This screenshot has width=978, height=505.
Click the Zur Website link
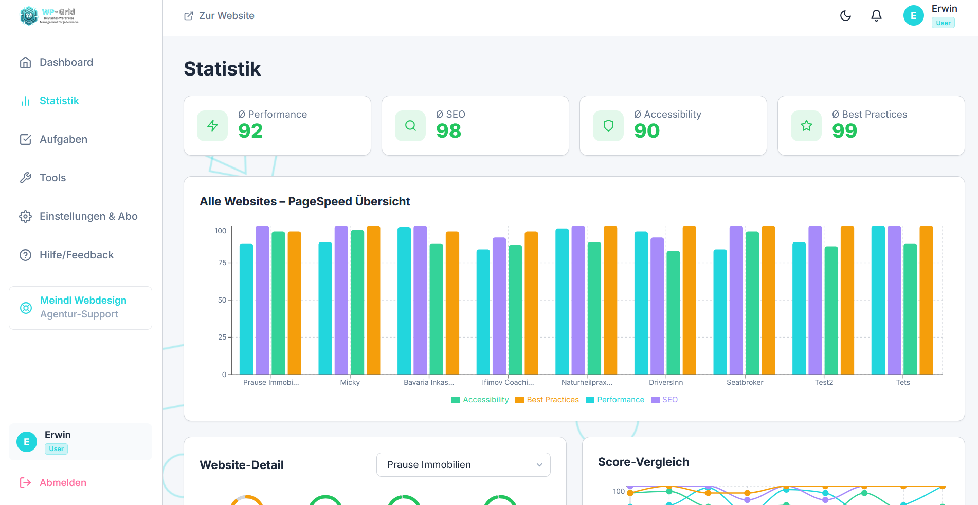click(219, 15)
